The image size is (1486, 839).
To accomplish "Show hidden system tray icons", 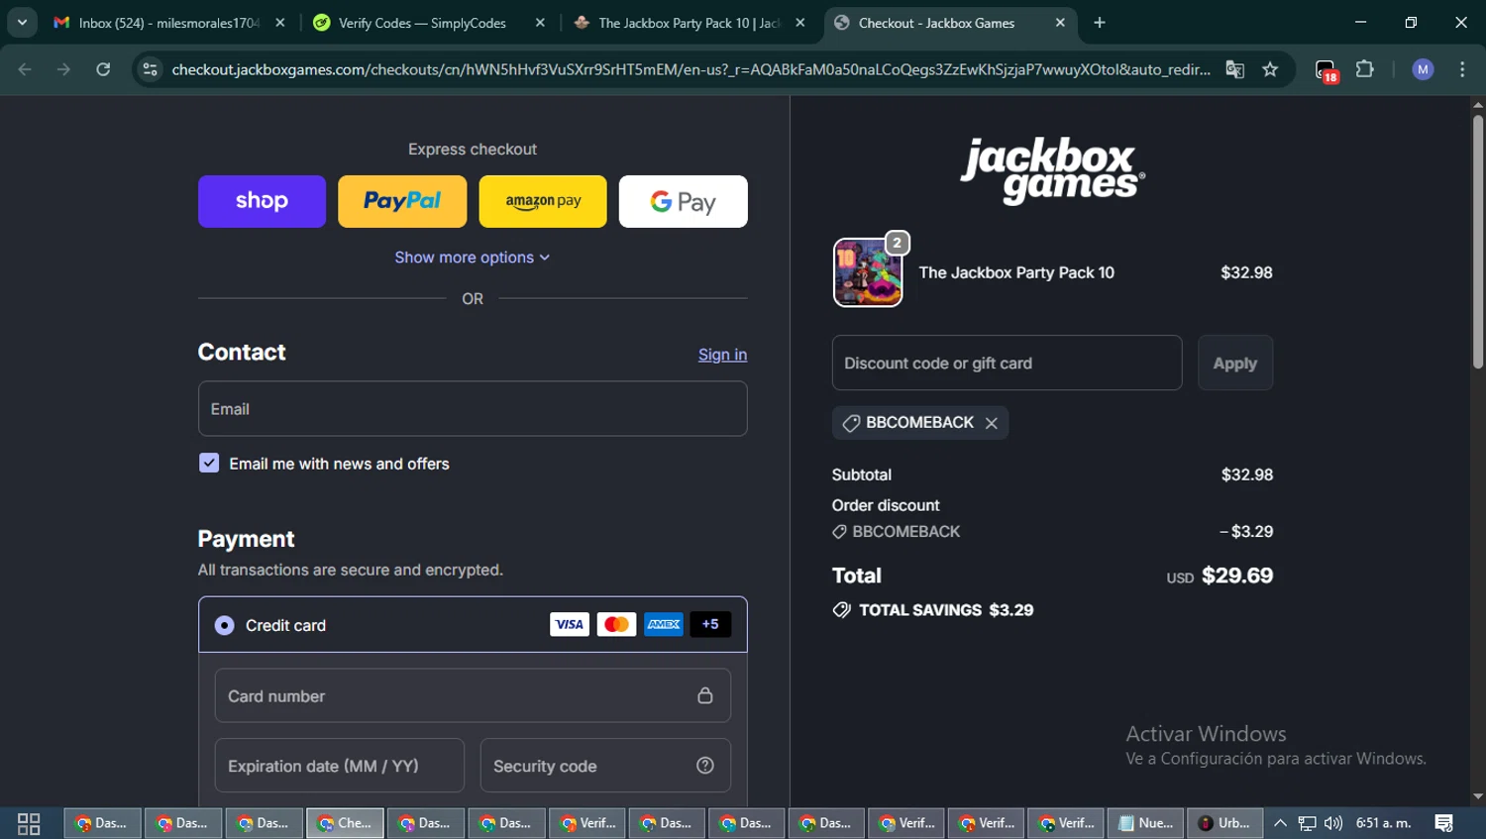I will 1280,823.
